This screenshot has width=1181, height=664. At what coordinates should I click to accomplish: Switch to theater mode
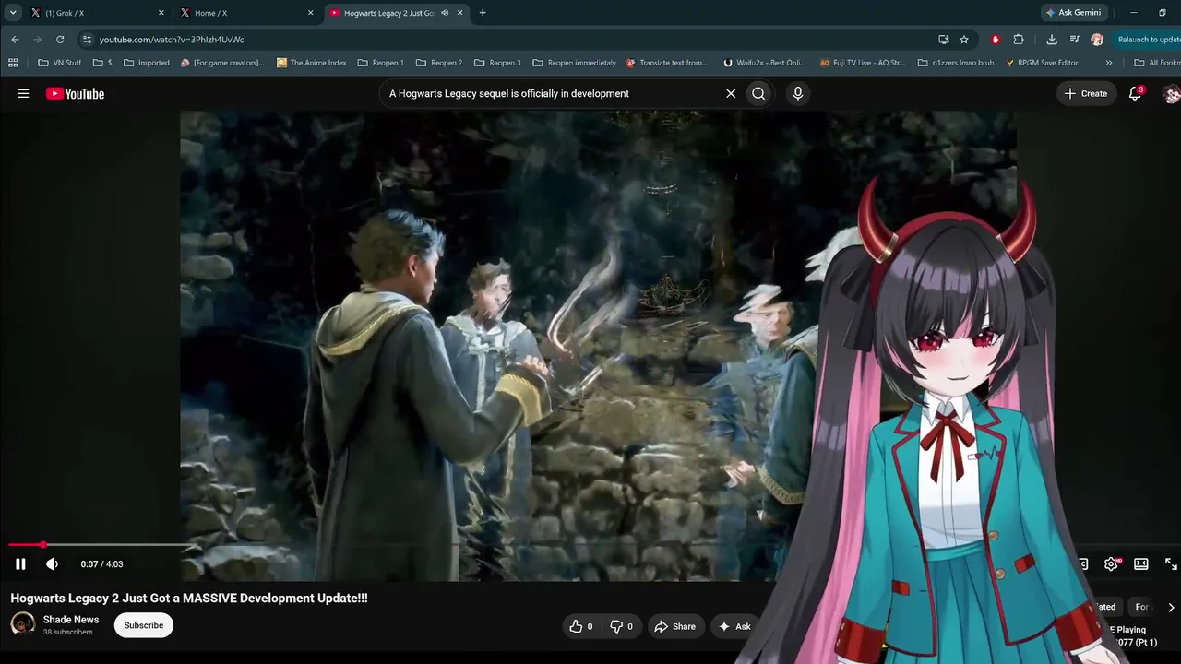coord(1141,564)
